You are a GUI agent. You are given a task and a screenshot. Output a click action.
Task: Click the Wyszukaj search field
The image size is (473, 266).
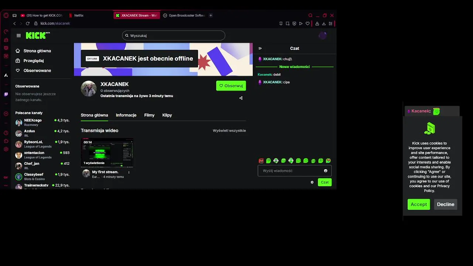[174, 35]
